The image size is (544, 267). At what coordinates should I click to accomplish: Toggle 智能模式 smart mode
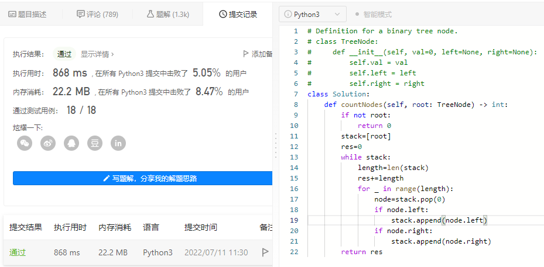[373, 13]
